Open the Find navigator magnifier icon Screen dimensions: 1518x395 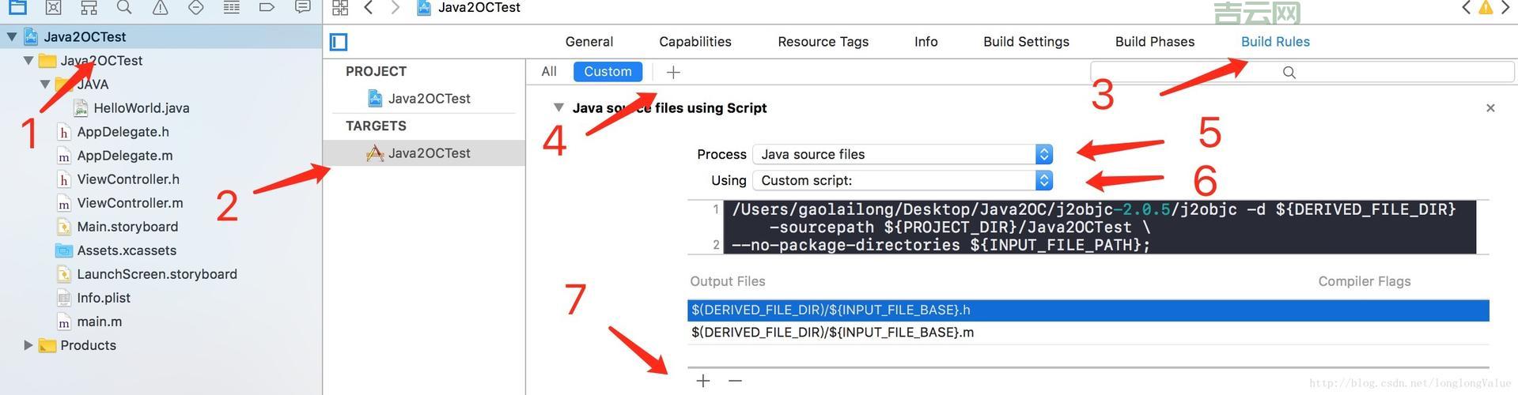(x=124, y=8)
